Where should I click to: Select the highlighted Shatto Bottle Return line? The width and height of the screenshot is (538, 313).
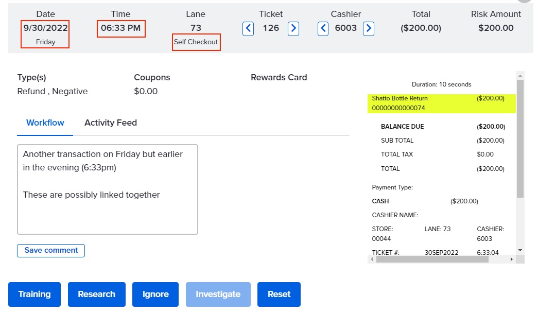coord(438,103)
